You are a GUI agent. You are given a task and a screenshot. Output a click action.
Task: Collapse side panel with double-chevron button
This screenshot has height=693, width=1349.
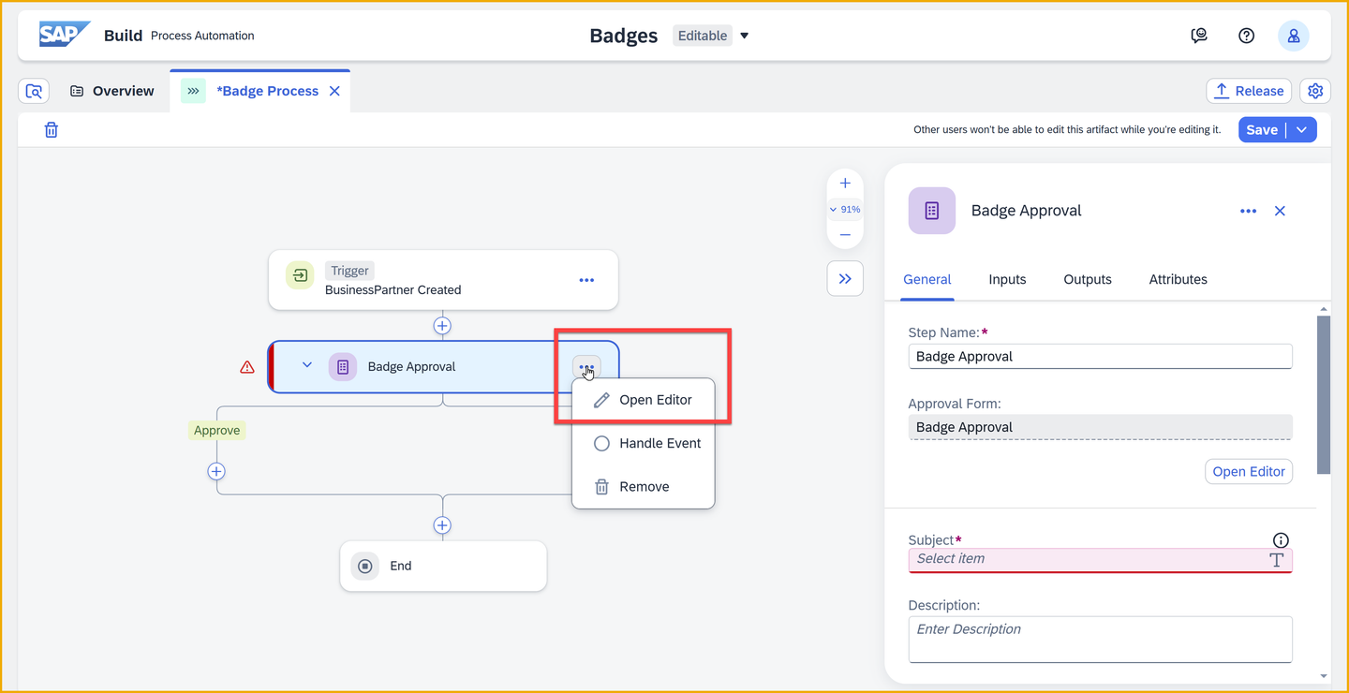(845, 278)
